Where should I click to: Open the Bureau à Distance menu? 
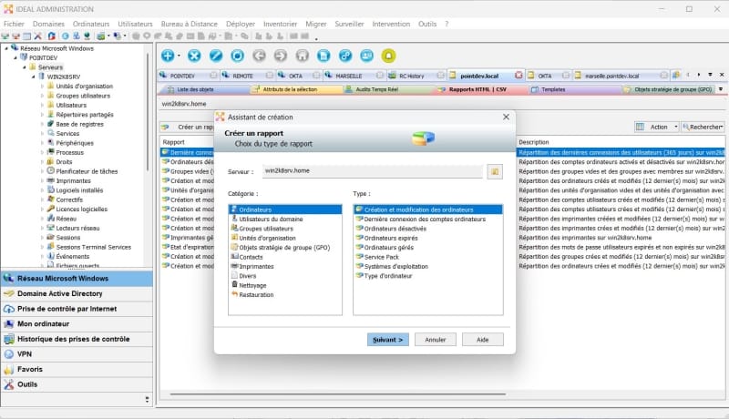(x=190, y=24)
